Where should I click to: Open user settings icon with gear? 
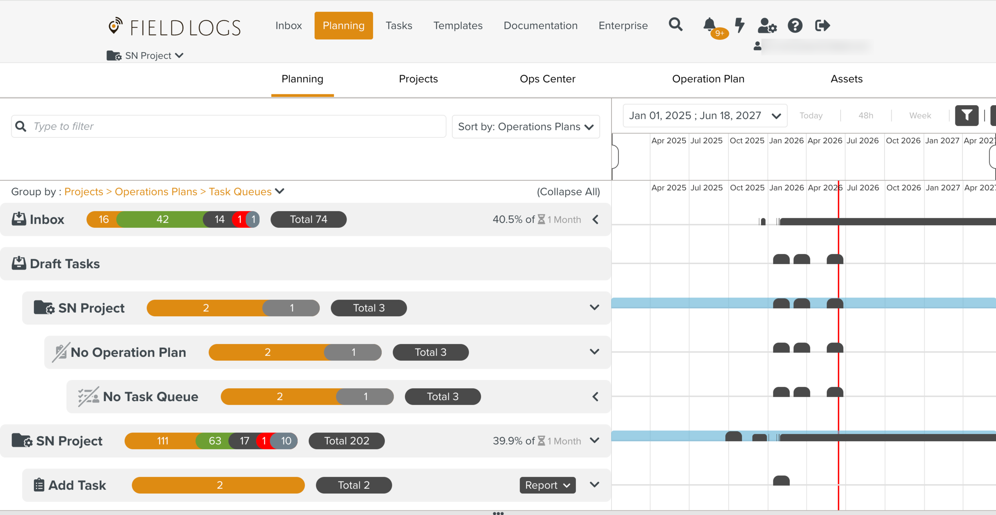[x=767, y=25]
